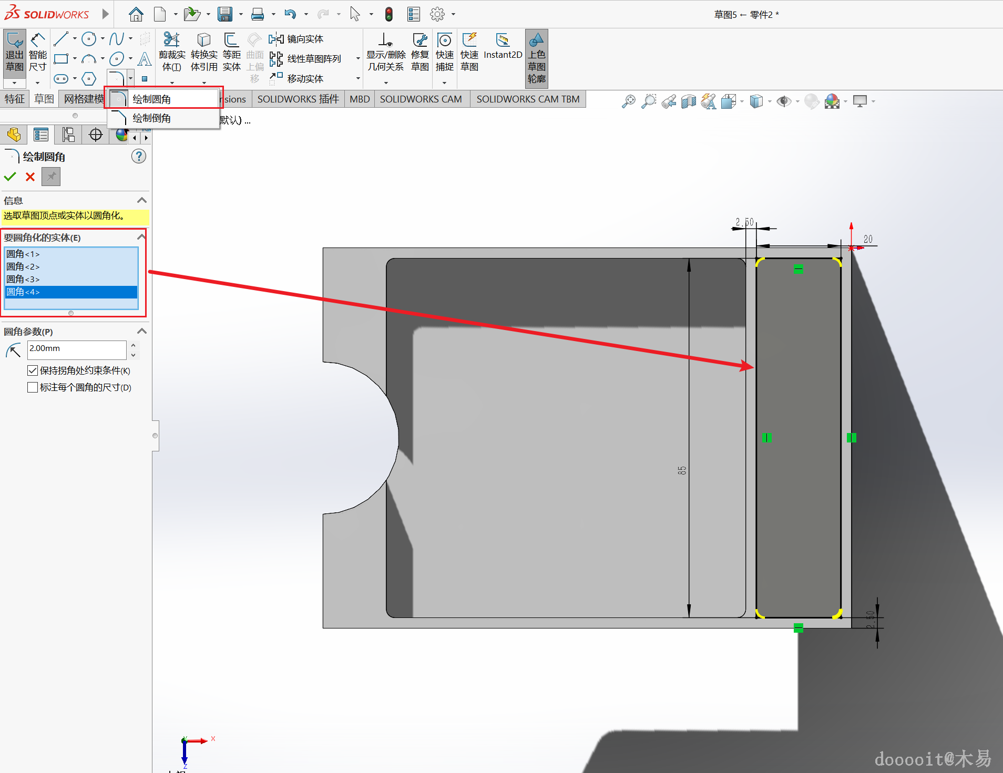1003x773 pixels.
Task: Increase fillet radius with up spinner
Action: point(134,345)
